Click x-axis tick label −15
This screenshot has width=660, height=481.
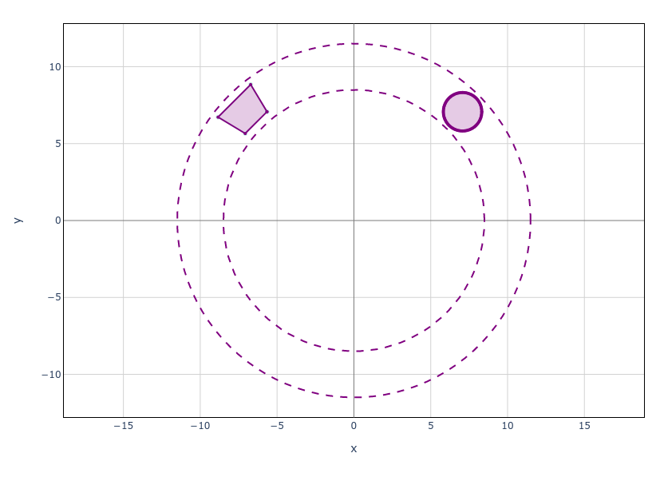124,426
